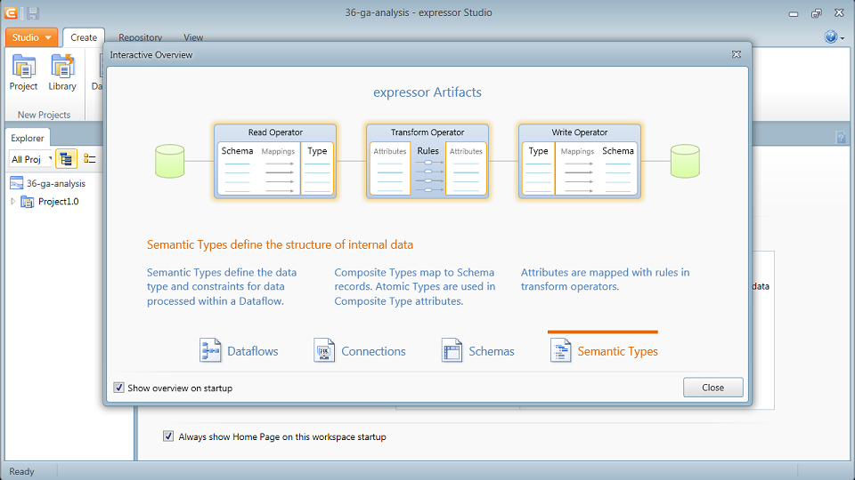Click Mappings section in Write Operator

click(x=577, y=168)
